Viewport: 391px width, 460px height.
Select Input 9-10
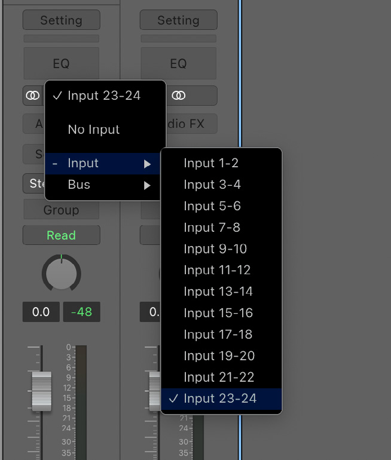click(x=221, y=249)
